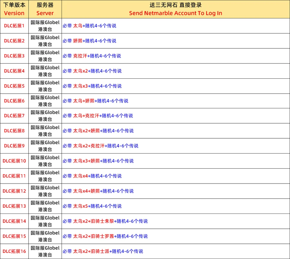
Task: Click the 下单版本 Version column header
Action: click(14, 9)
